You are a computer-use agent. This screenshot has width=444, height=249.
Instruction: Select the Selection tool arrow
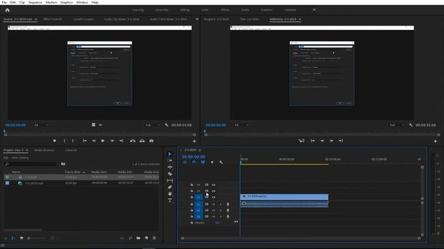[170, 154]
